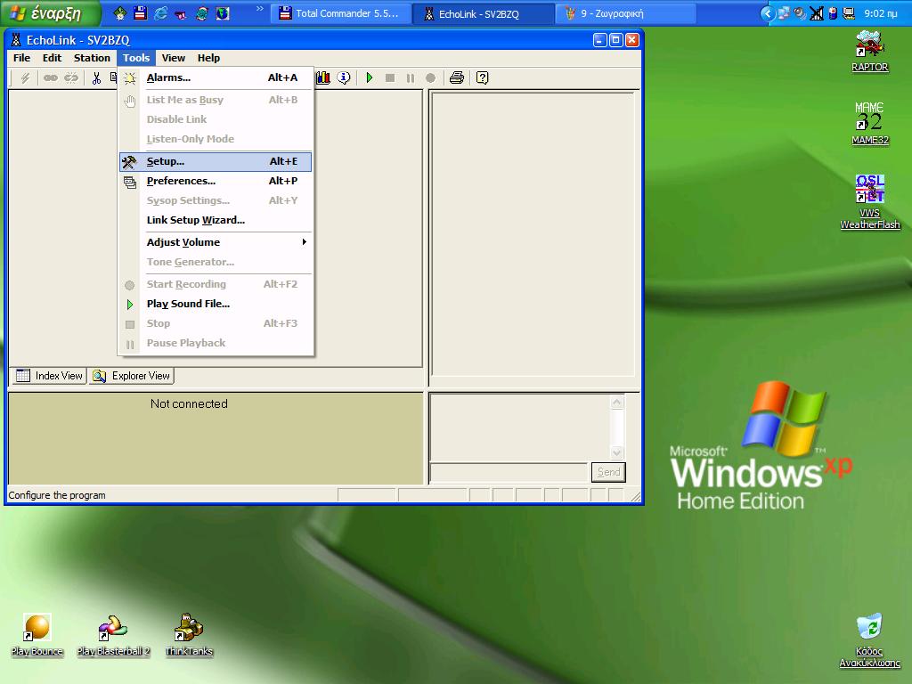Click the Connect lightning bolt toolbar icon

click(25, 78)
